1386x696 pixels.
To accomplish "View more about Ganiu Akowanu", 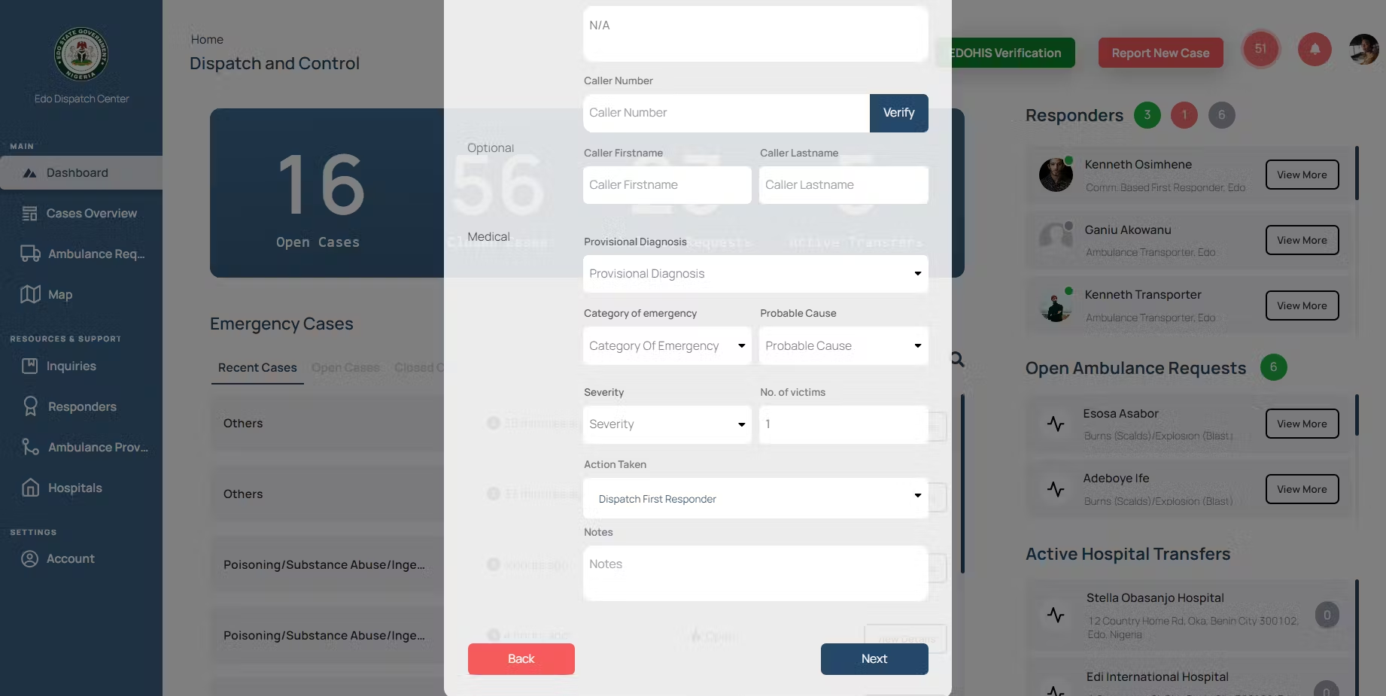I will (1302, 240).
